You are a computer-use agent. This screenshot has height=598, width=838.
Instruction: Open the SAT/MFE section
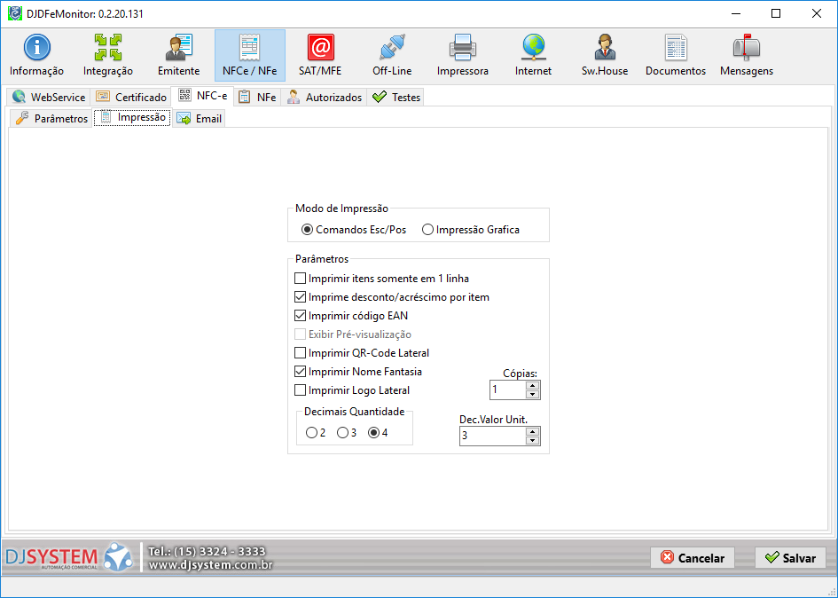tap(320, 56)
